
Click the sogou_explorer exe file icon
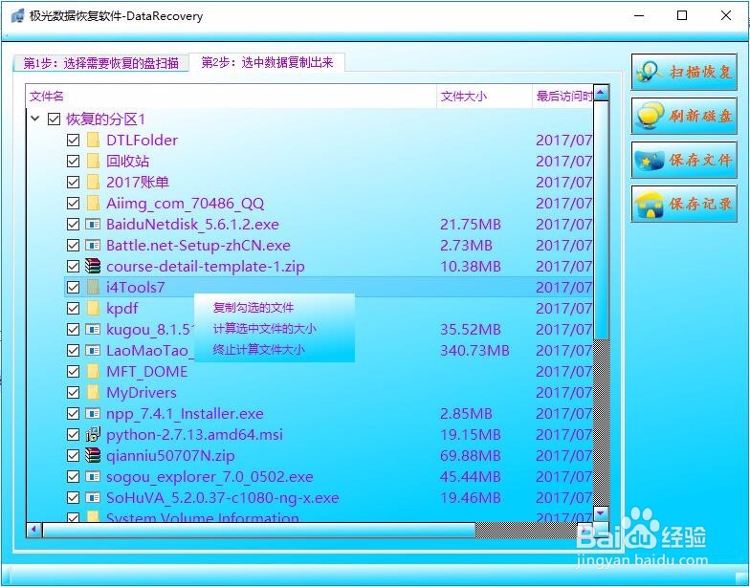click(x=93, y=476)
